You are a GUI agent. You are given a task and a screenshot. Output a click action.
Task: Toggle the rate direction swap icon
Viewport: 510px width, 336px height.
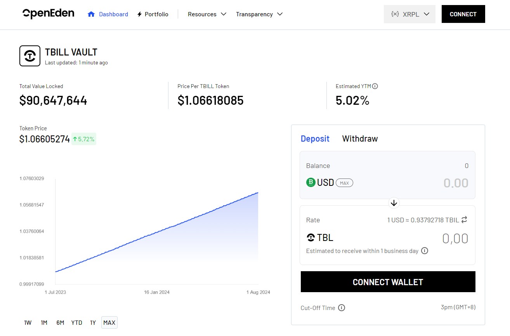coord(464,220)
